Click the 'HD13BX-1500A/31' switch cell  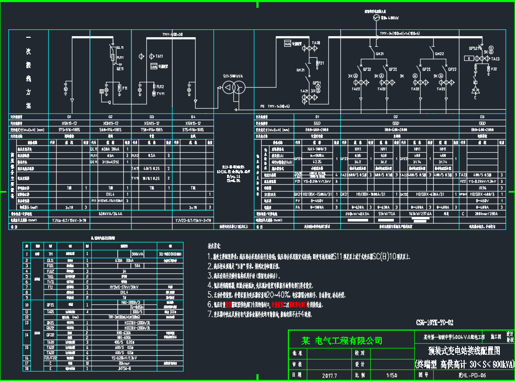(x=317, y=194)
